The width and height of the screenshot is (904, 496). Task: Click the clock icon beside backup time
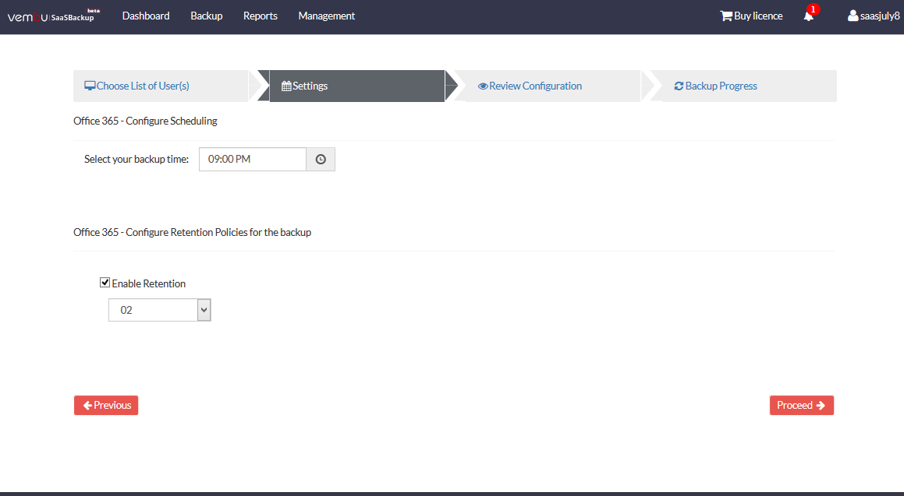point(321,160)
